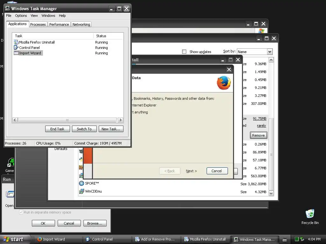
Task: Select the Import Wizard taskbar button
Action: (x=58, y=239)
